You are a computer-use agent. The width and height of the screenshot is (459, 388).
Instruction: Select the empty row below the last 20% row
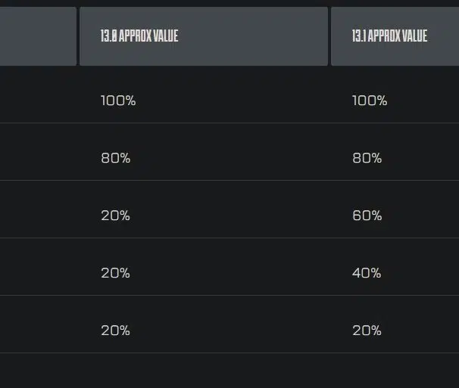229,371
